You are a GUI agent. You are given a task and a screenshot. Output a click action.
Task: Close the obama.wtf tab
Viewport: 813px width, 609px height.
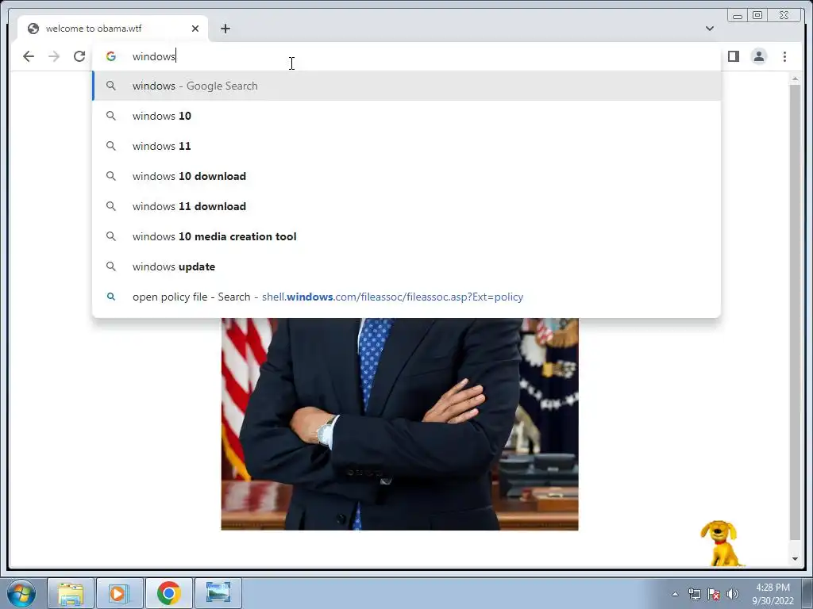pyautogui.click(x=195, y=29)
